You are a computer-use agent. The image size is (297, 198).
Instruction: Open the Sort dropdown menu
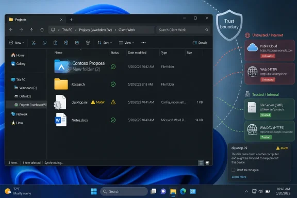105,43
